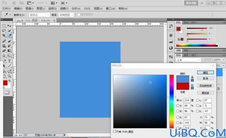Select the Brush tool

pos(10,41)
